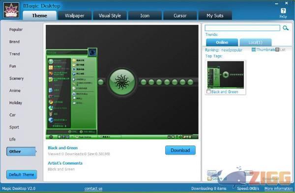
Task: Toggle the Select all checkbox
Action: pyautogui.click(x=209, y=179)
